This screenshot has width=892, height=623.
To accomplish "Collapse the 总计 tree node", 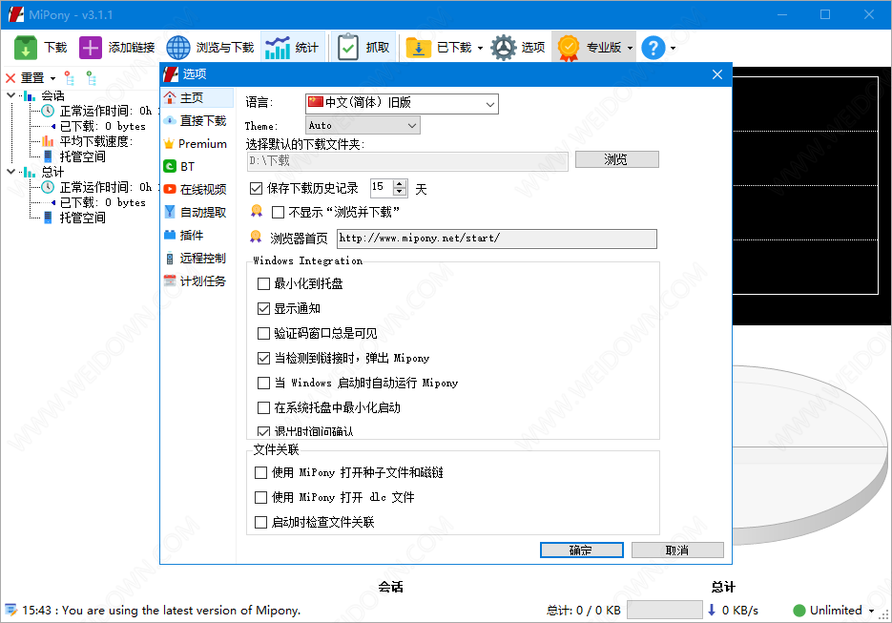I will (x=10, y=172).
